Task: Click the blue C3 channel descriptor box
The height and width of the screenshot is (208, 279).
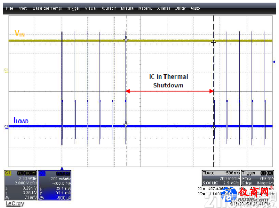Action: (55, 185)
